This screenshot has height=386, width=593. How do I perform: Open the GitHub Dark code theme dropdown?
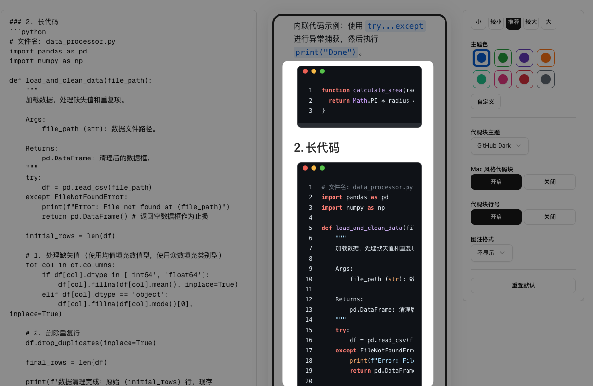(499, 146)
